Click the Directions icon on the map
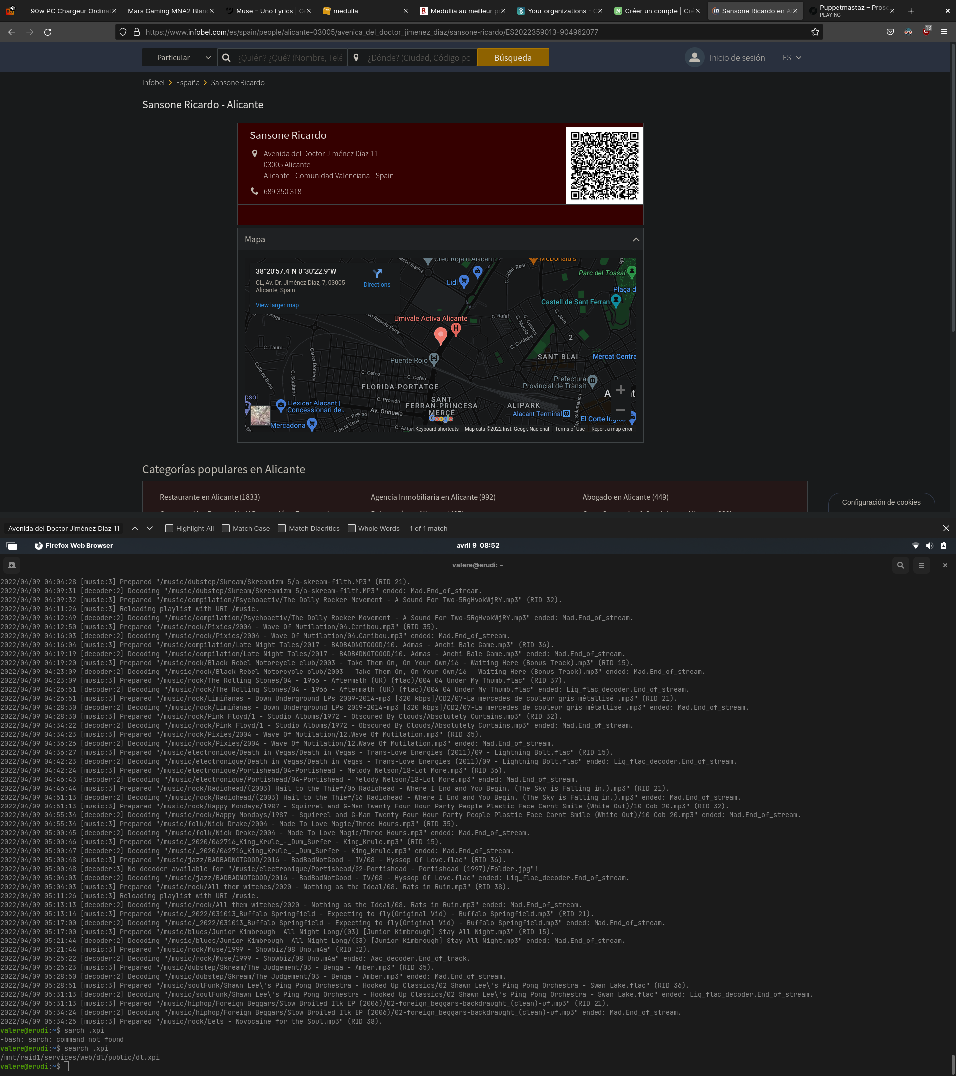Viewport: 956px width, 1076px height. (x=377, y=274)
